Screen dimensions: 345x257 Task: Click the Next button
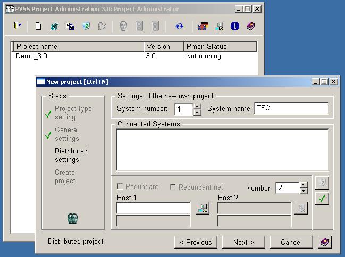point(243,242)
